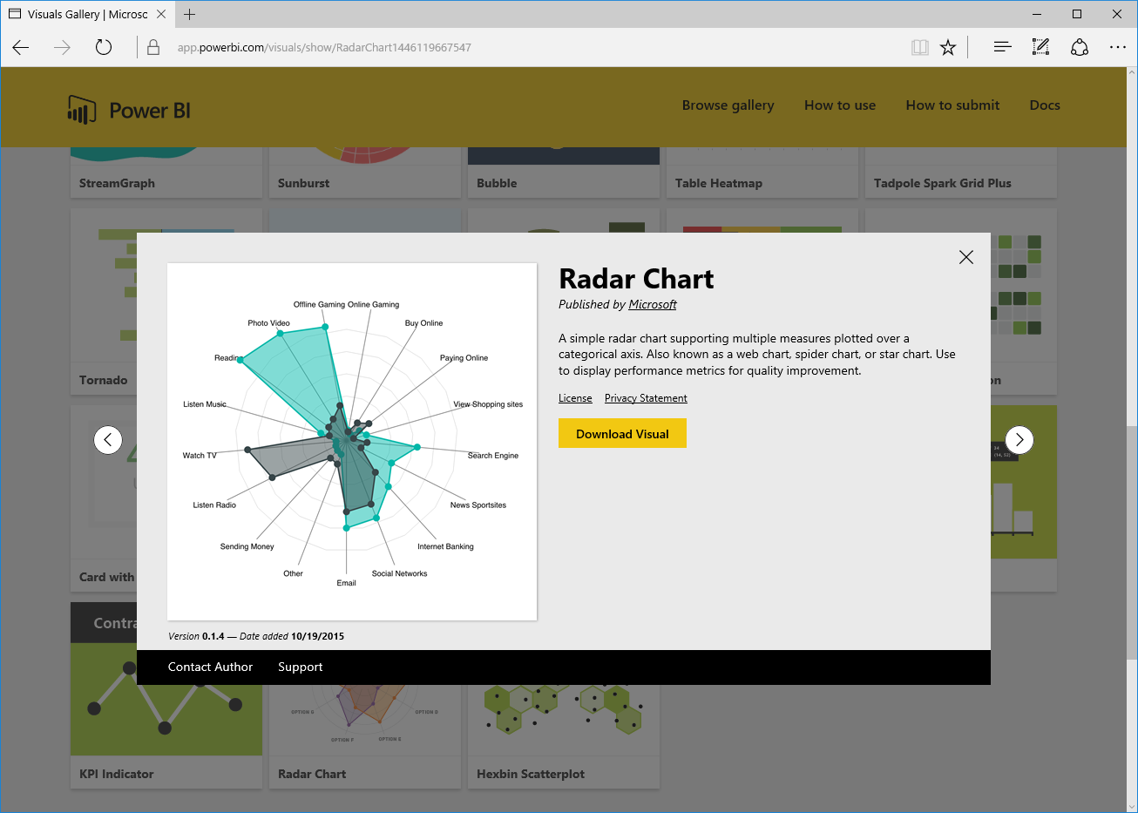
Task: Open Browse gallery menu
Action: tap(728, 105)
